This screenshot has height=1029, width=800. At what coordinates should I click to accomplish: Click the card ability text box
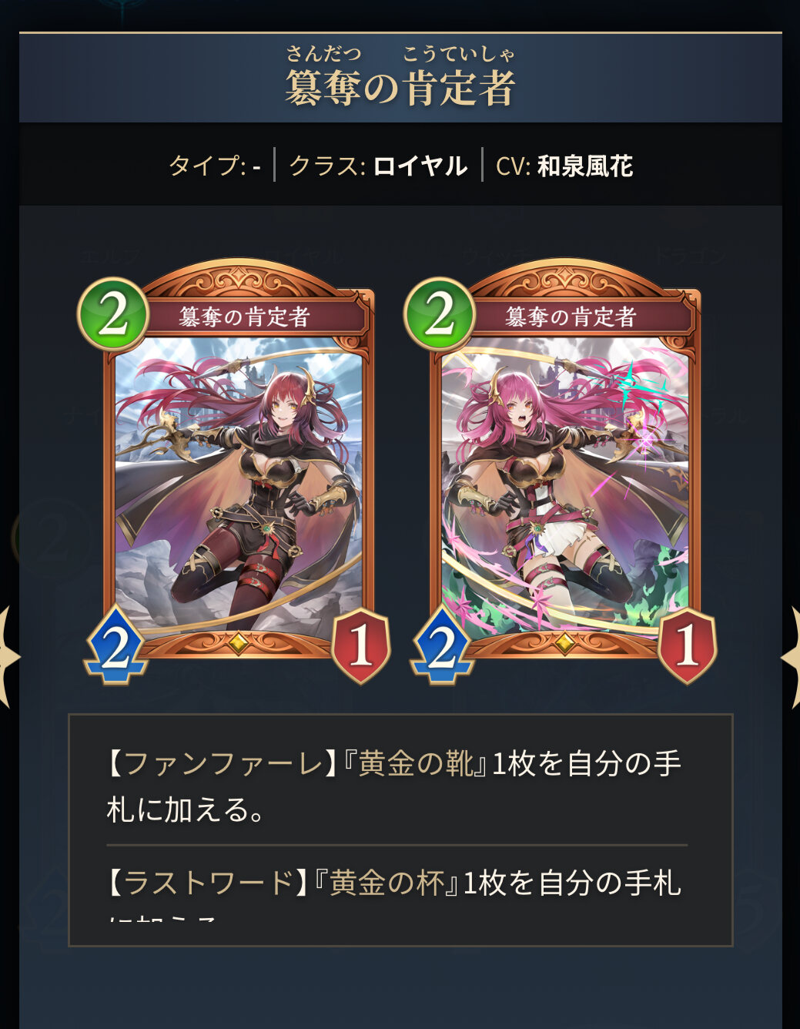pos(400,830)
